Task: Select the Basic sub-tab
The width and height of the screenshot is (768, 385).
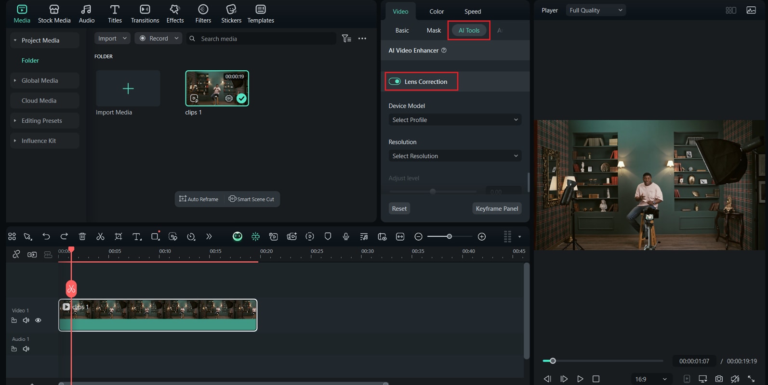Action: click(402, 30)
